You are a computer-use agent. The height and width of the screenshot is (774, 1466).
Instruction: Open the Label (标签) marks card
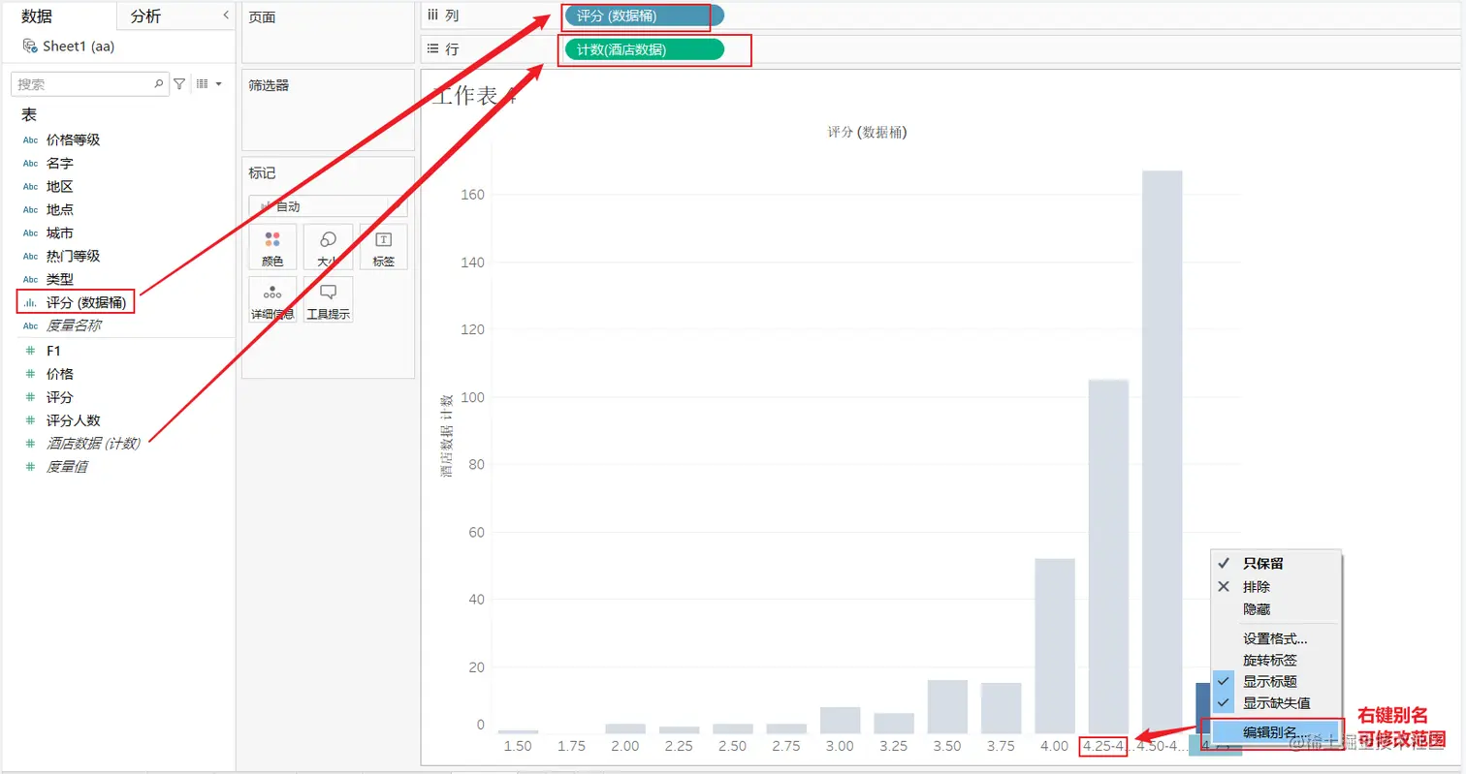383,246
